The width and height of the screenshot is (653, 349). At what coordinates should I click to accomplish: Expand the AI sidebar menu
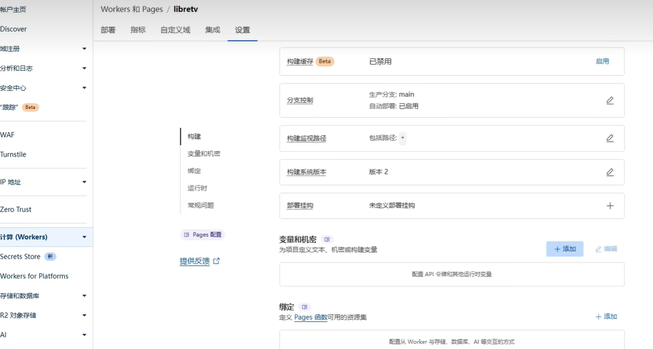coord(84,335)
